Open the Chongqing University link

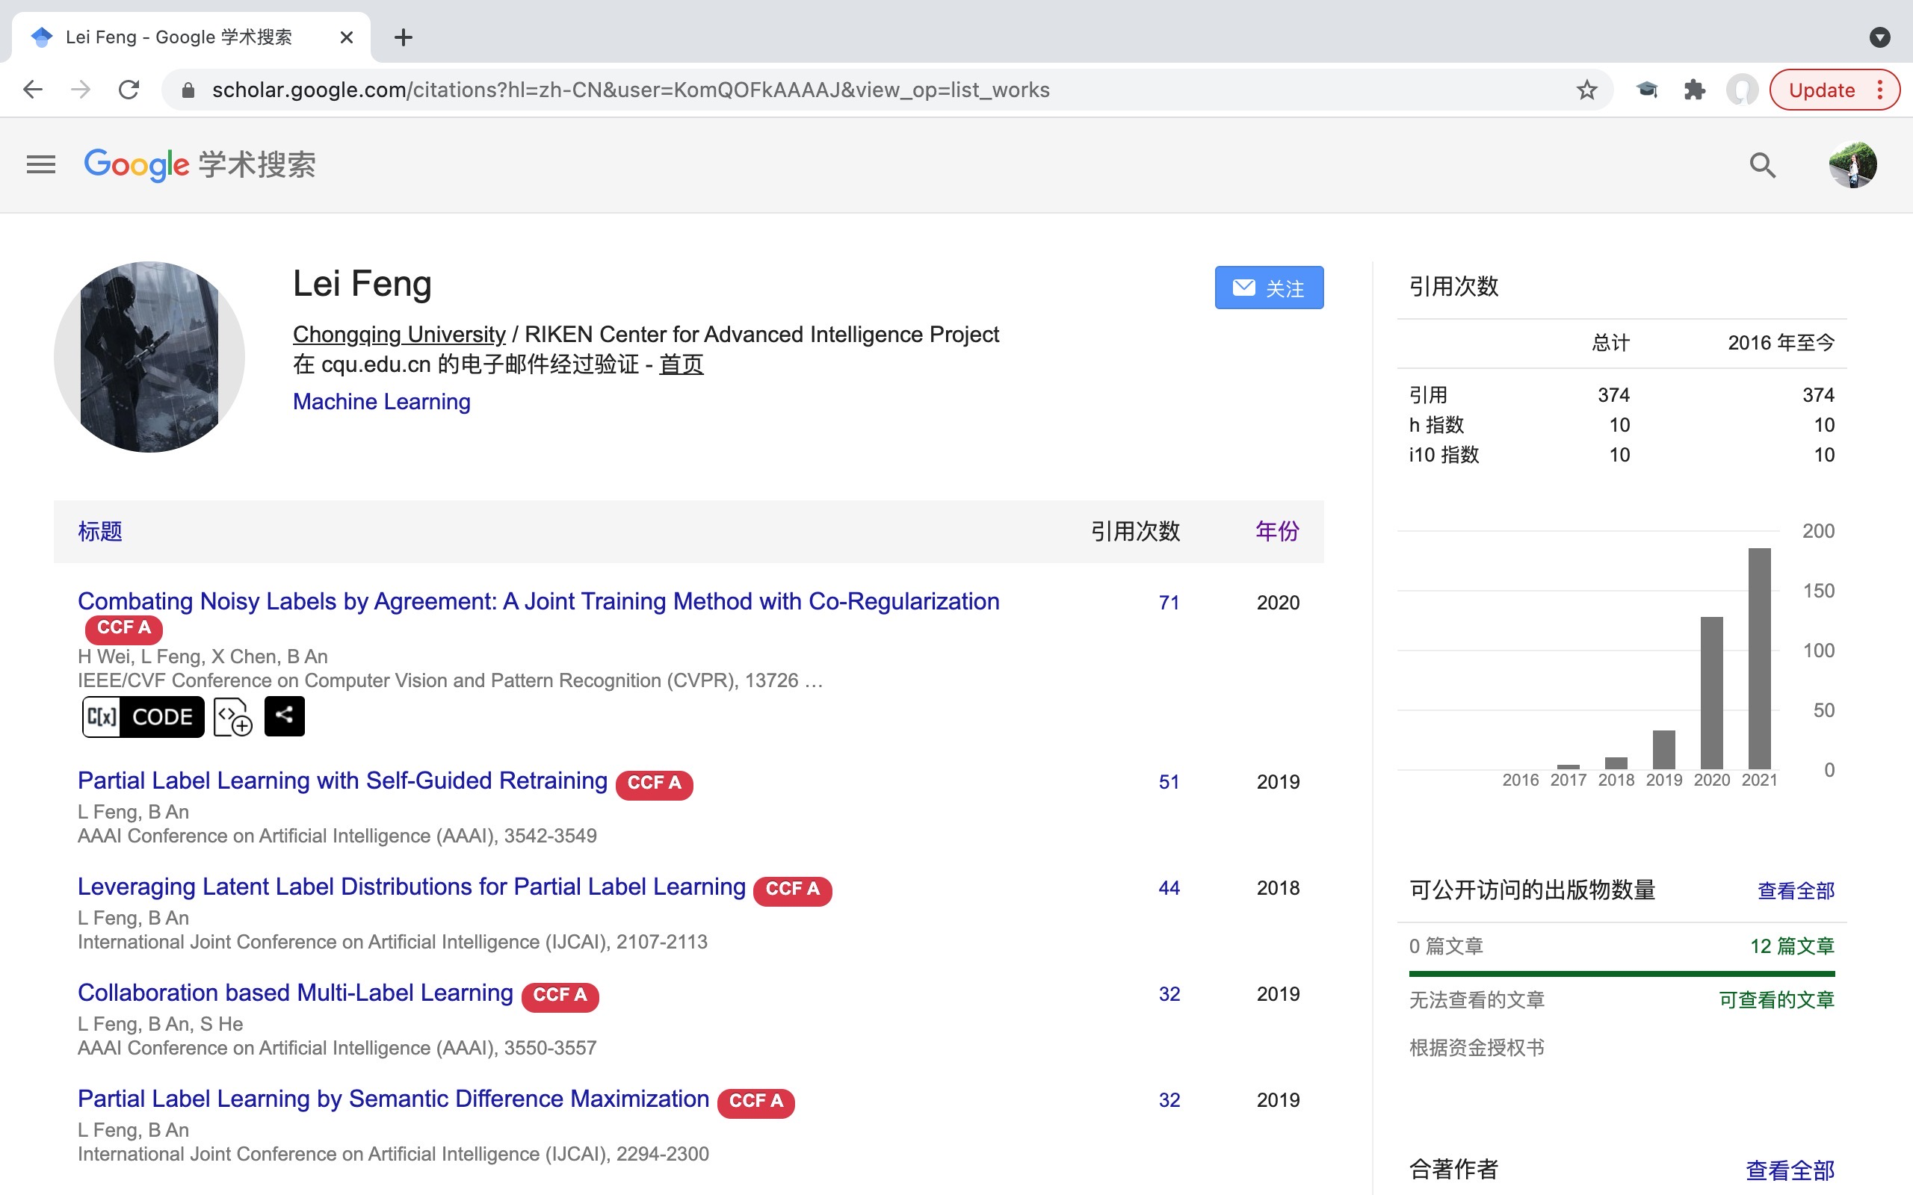(x=398, y=334)
